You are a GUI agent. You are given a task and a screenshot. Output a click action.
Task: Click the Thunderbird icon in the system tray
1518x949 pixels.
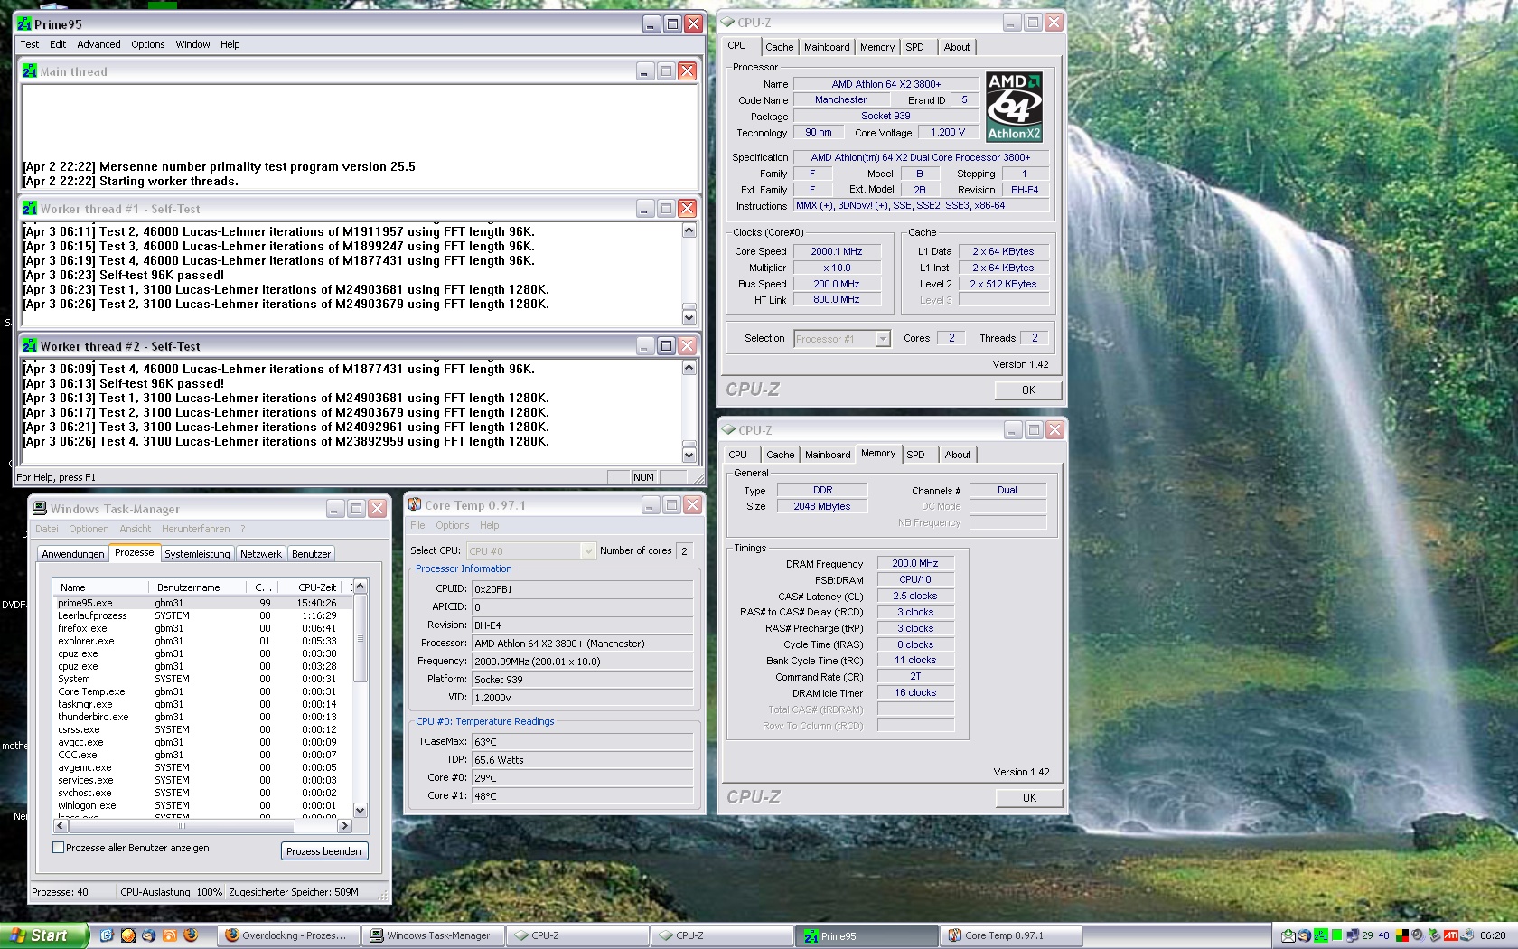1304,935
